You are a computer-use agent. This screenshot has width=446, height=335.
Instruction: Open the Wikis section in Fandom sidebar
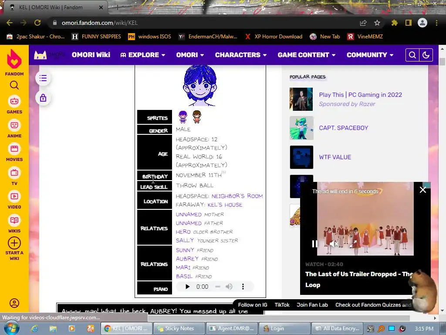pos(14,224)
